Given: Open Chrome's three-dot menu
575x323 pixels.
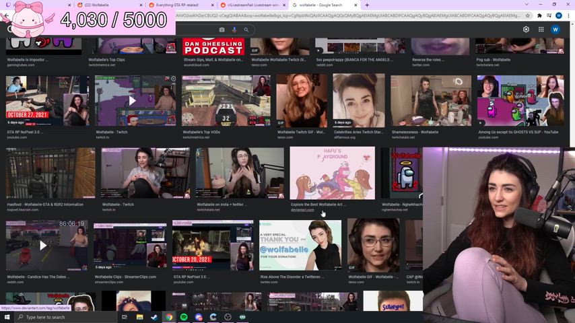Looking at the screenshot, I should pyautogui.click(x=568, y=15).
